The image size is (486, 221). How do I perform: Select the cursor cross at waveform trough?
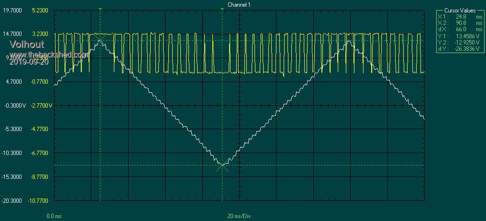pos(222,166)
